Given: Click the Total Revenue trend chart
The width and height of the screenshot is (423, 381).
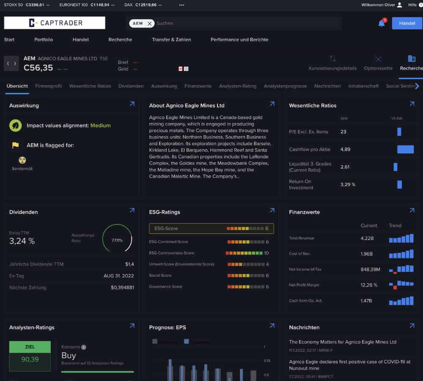Looking at the screenshot, I should pos(401,238).
